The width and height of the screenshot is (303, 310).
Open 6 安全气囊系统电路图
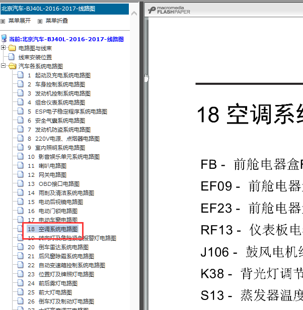coord(56,121)
